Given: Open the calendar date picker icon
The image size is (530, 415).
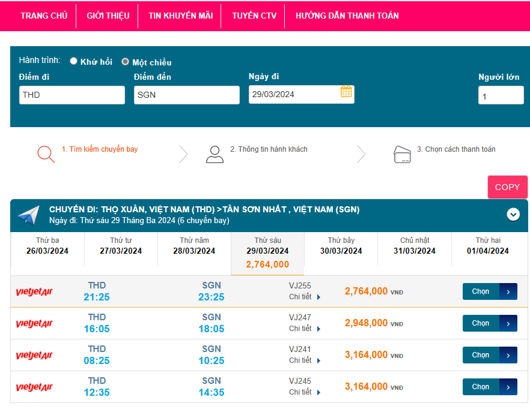Looking at the screenshot, I should (x=346, y=92).
